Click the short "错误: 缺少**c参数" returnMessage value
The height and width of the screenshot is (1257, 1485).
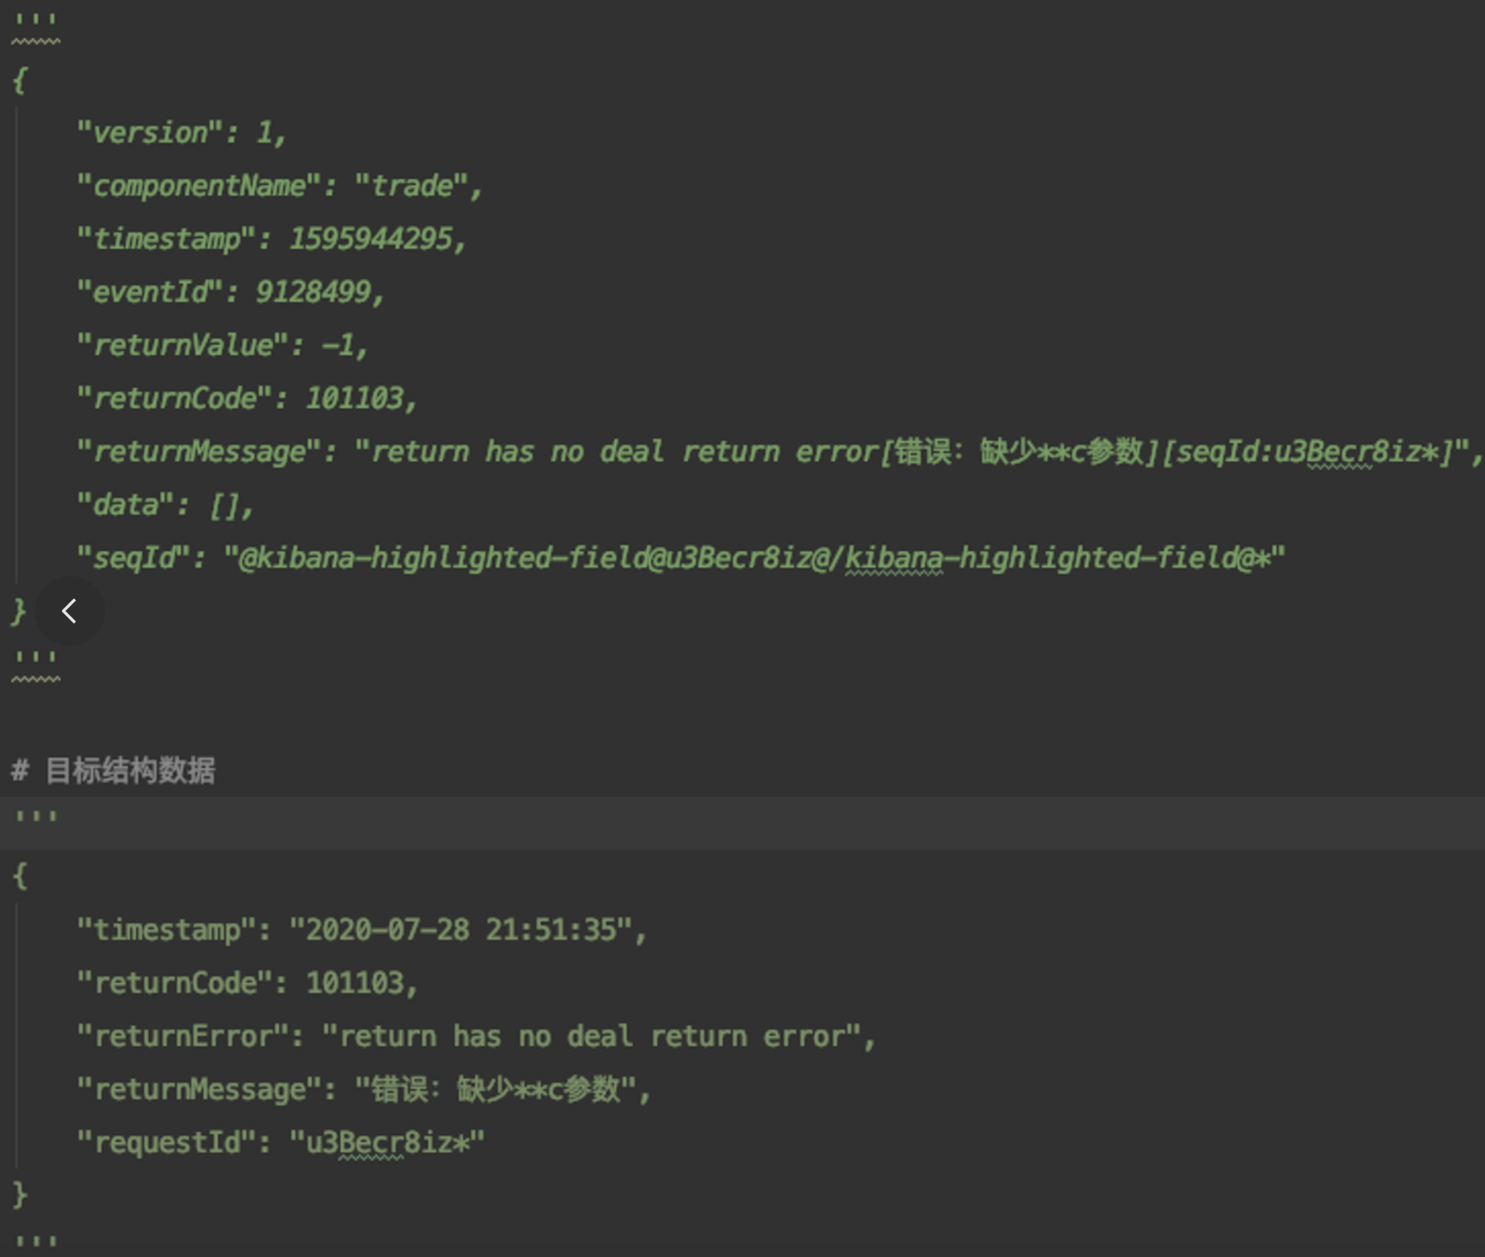pos(496,1090)
